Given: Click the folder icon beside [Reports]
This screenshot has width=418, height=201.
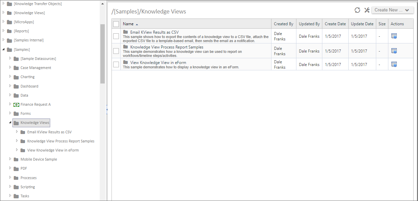Looking at the screenshot, I should (9, 31).
